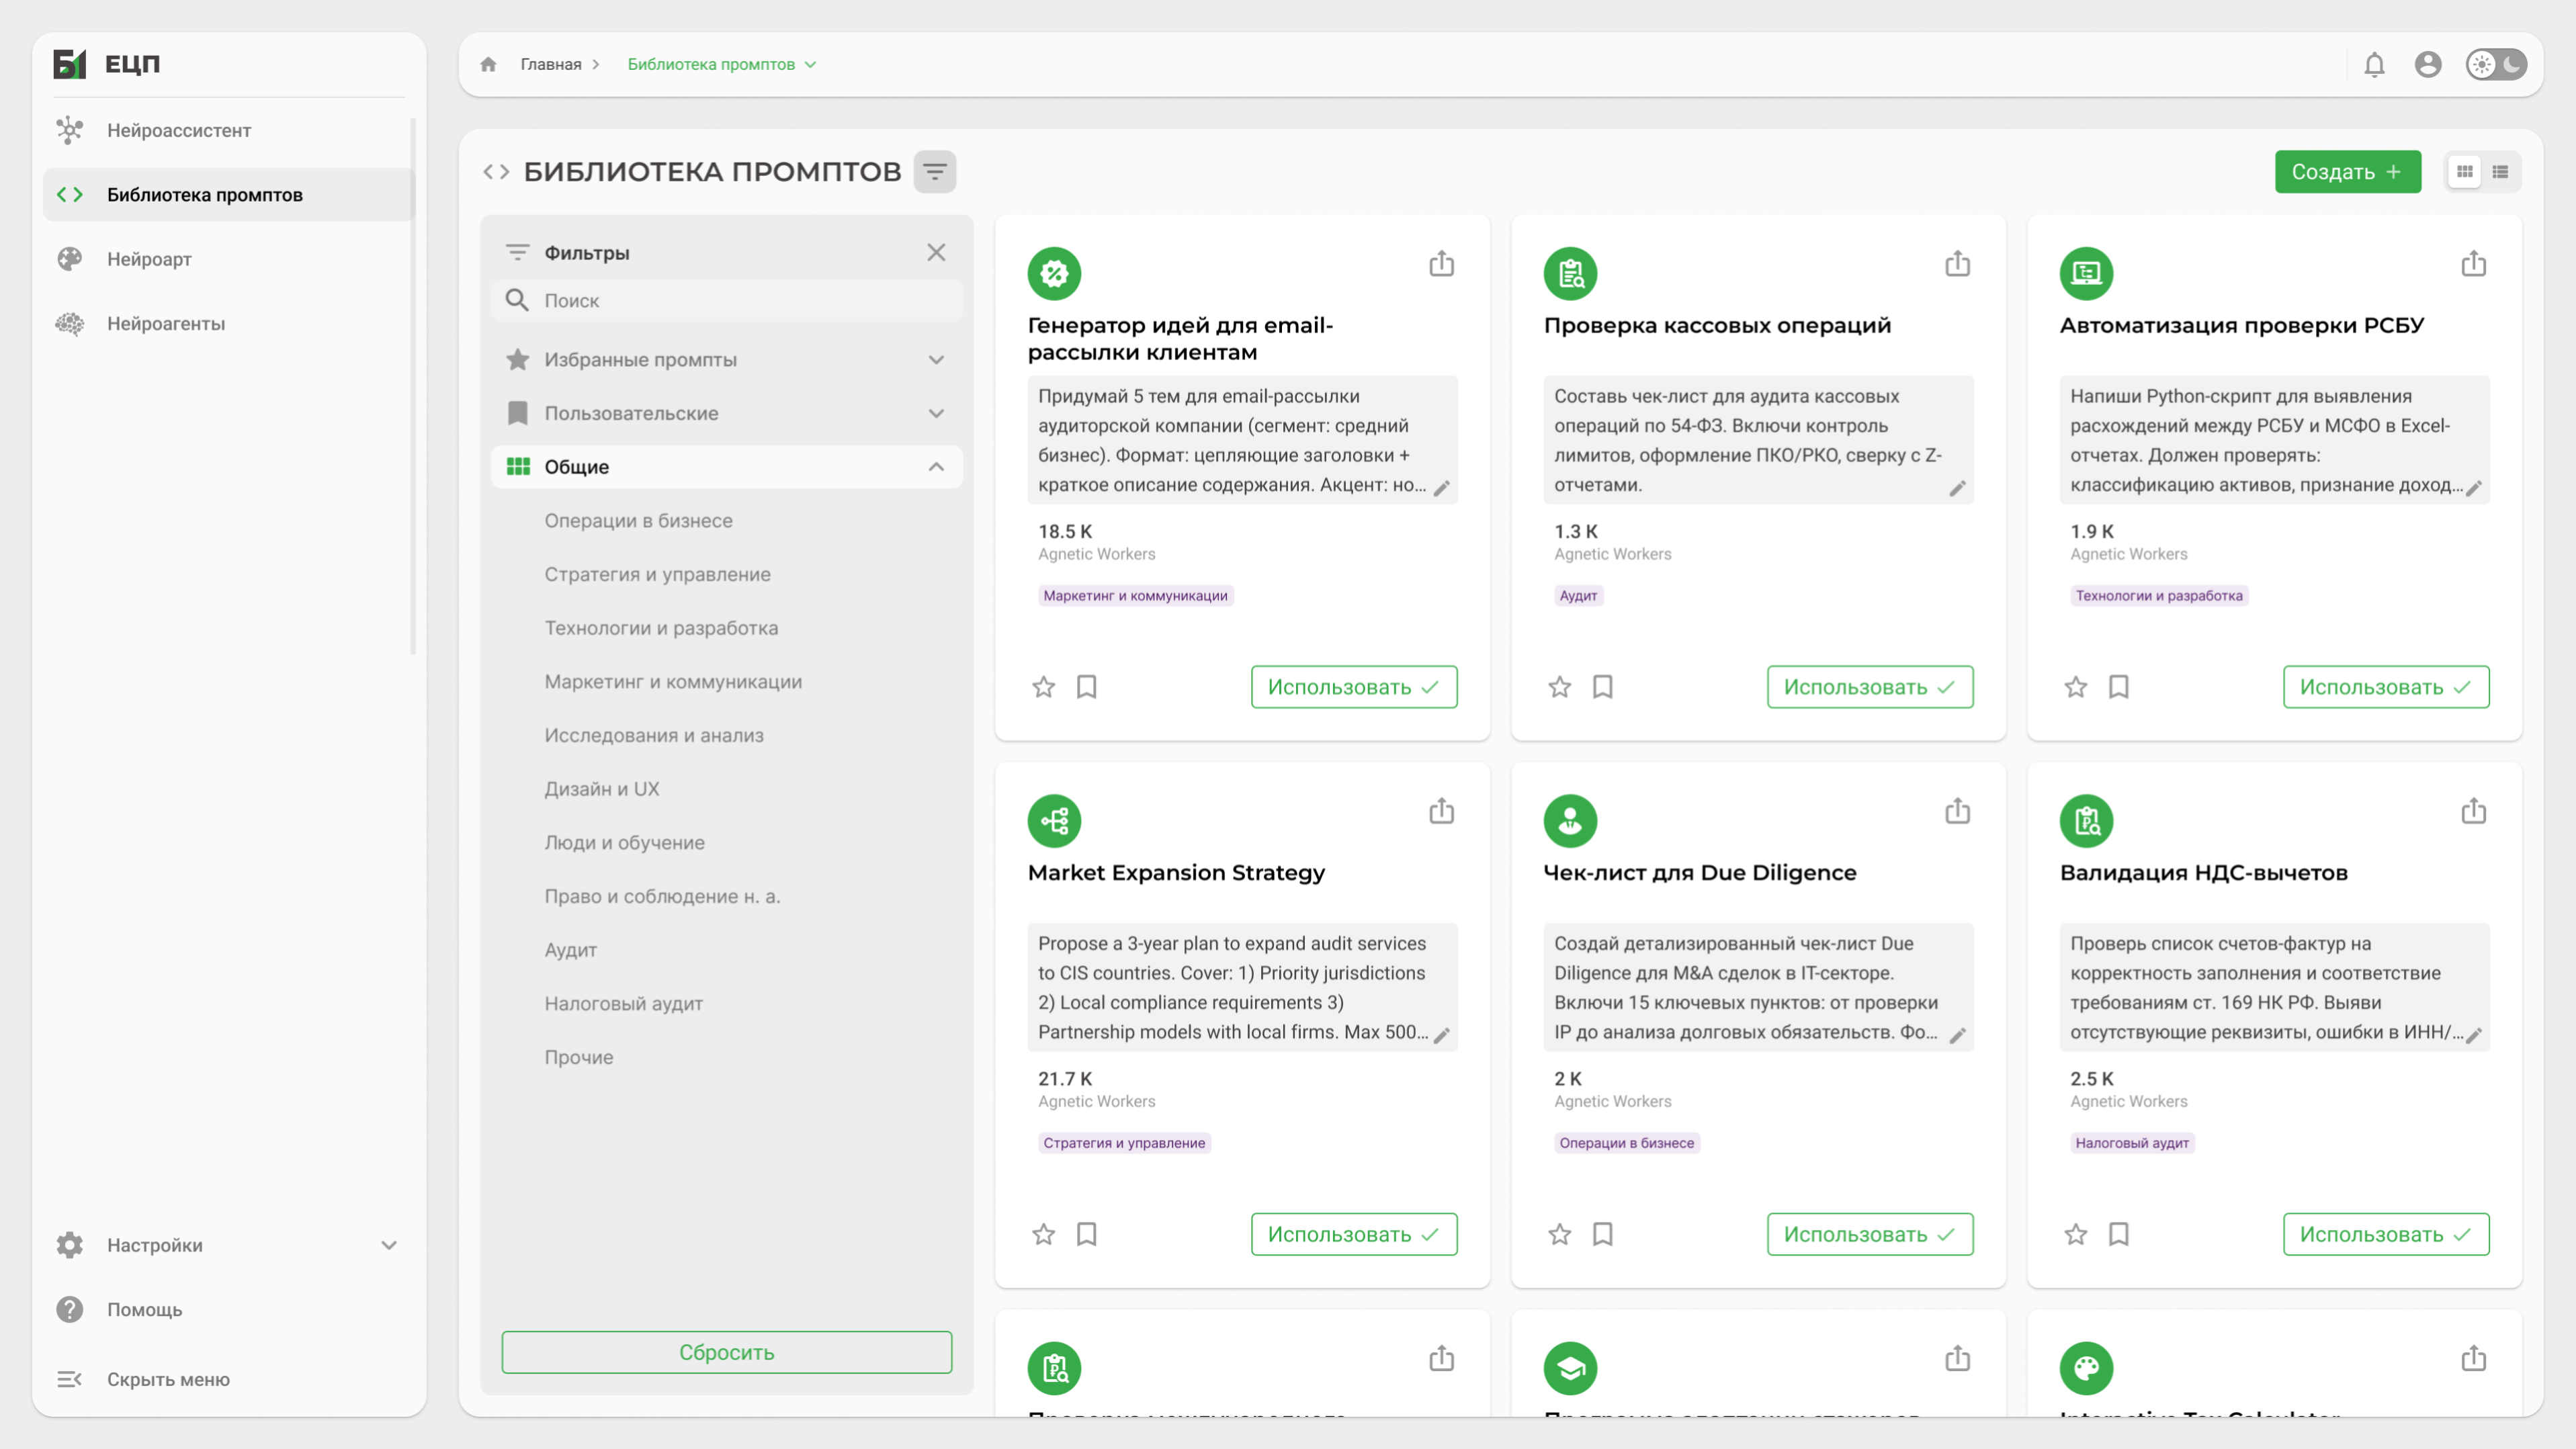Close the Фильтры panel
Viewport: 2576px width, 1449px height.
click(935, 252)
